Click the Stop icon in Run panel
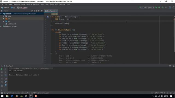 pos(2,72)
